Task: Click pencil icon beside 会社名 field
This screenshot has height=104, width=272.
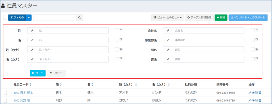Action: [168, 31]
